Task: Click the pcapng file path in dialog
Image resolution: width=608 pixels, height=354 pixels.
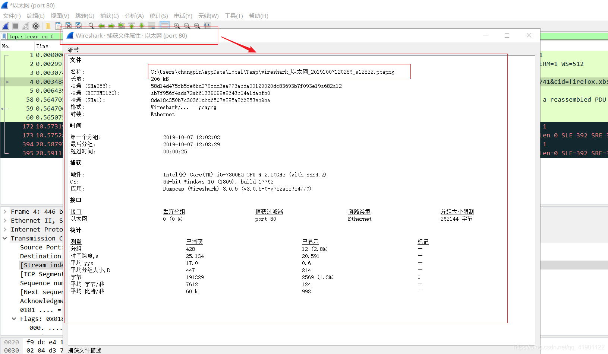Action: tap(273, 72)
